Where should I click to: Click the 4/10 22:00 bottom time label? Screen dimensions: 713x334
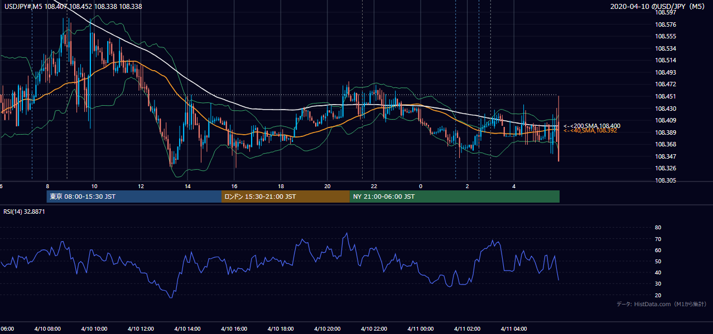click(374, 329)
